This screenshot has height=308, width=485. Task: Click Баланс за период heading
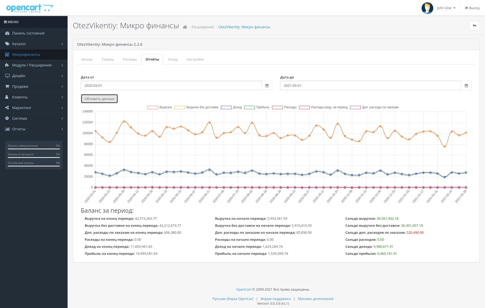point(107,211)
